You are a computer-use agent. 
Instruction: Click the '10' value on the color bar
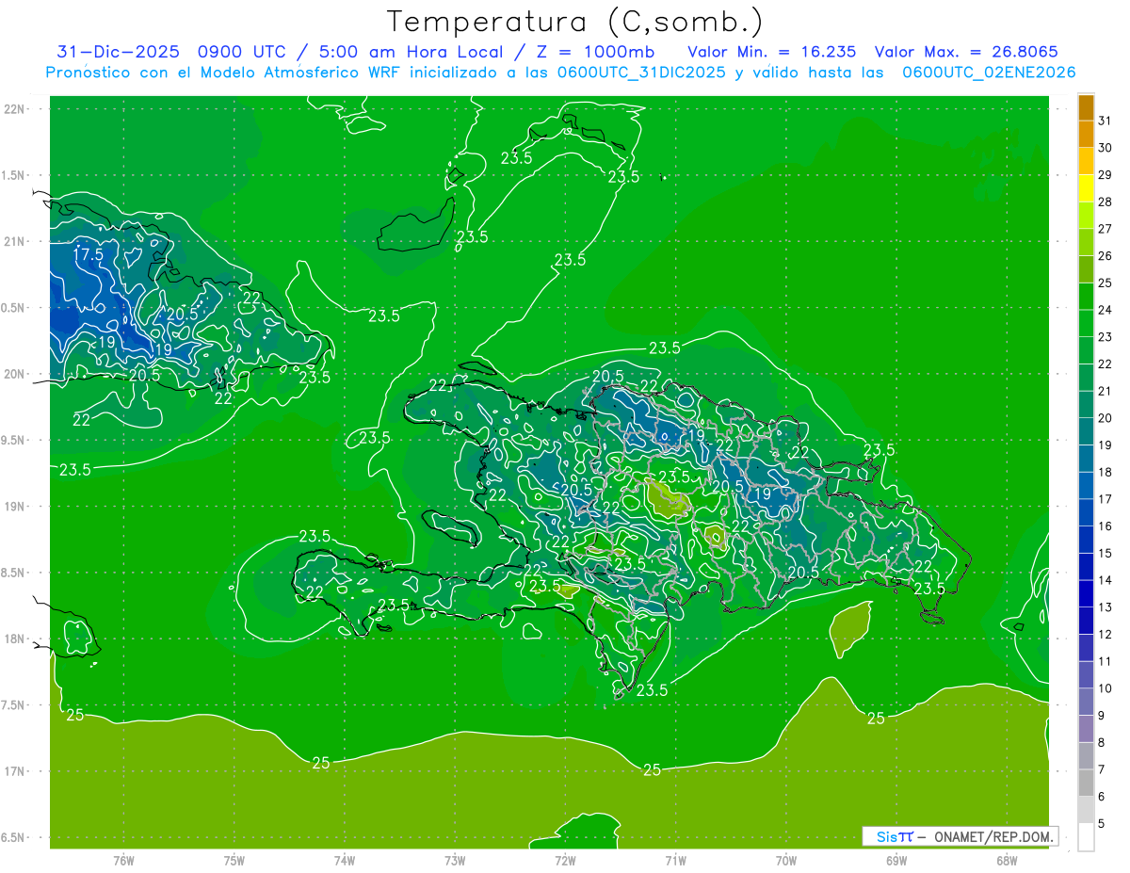(1106, 688)
